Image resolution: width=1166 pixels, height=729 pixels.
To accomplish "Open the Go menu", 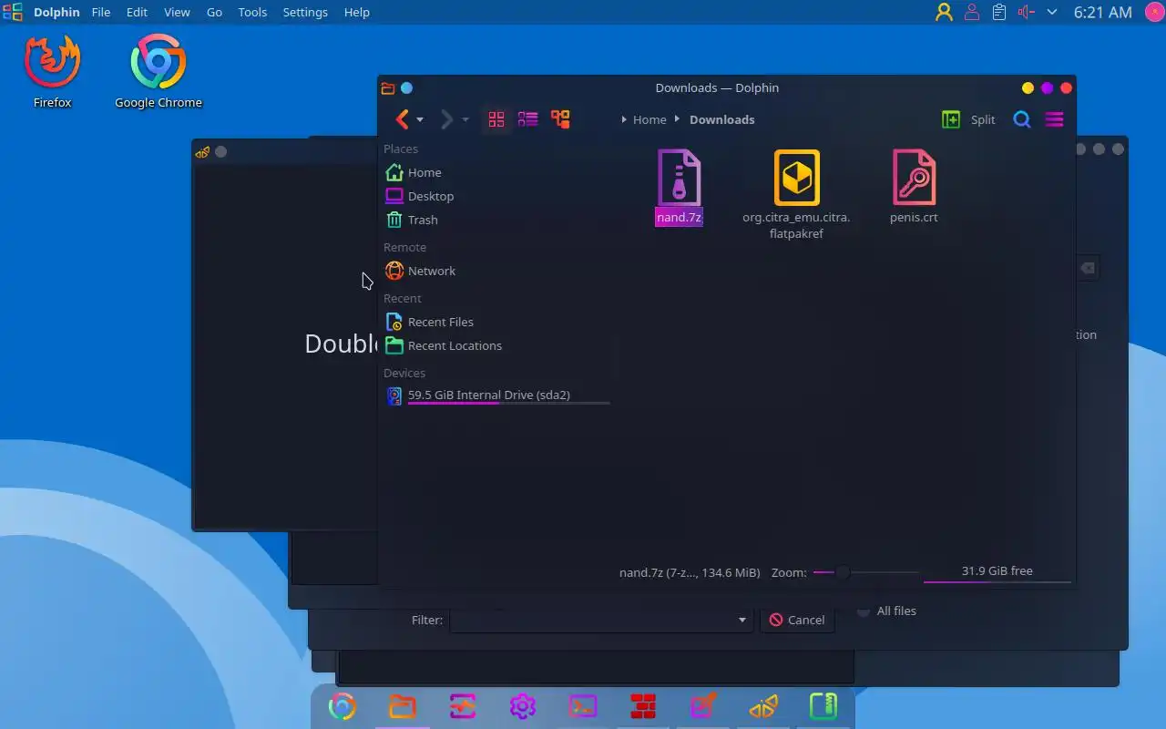I will tap(214, 12).
